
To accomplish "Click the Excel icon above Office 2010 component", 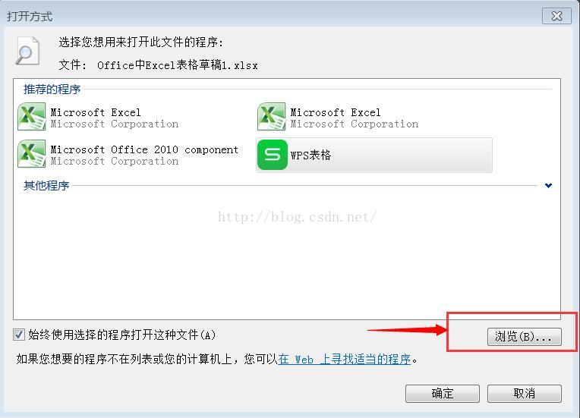I will click(x=32, y=117).
